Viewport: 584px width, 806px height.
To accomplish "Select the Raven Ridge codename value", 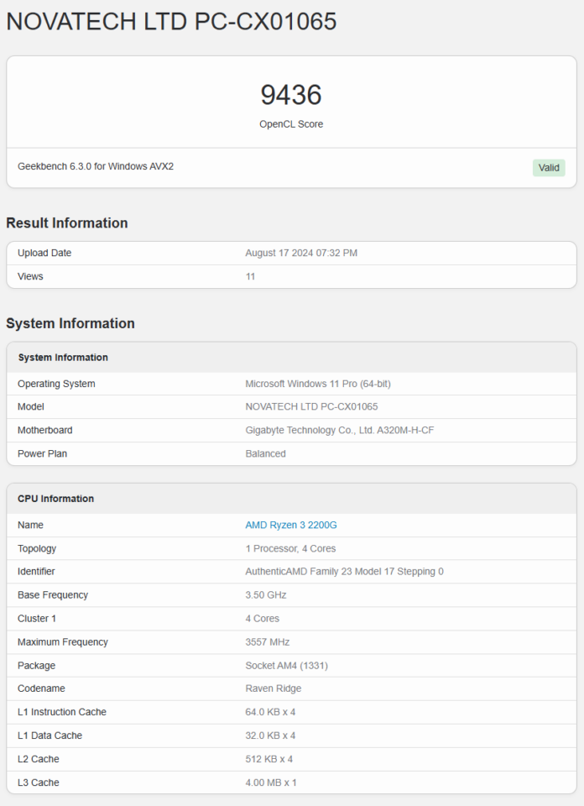I will point(271,688).
